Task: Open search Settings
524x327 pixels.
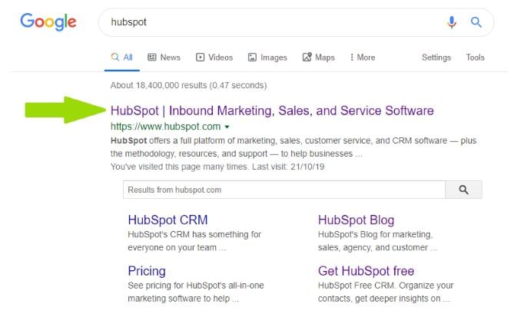Action: (x=436, y=58)
